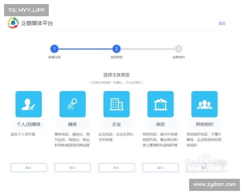Click 加入 button under 政府
Viewport: 244px width, 195px height.
(161, 167)
